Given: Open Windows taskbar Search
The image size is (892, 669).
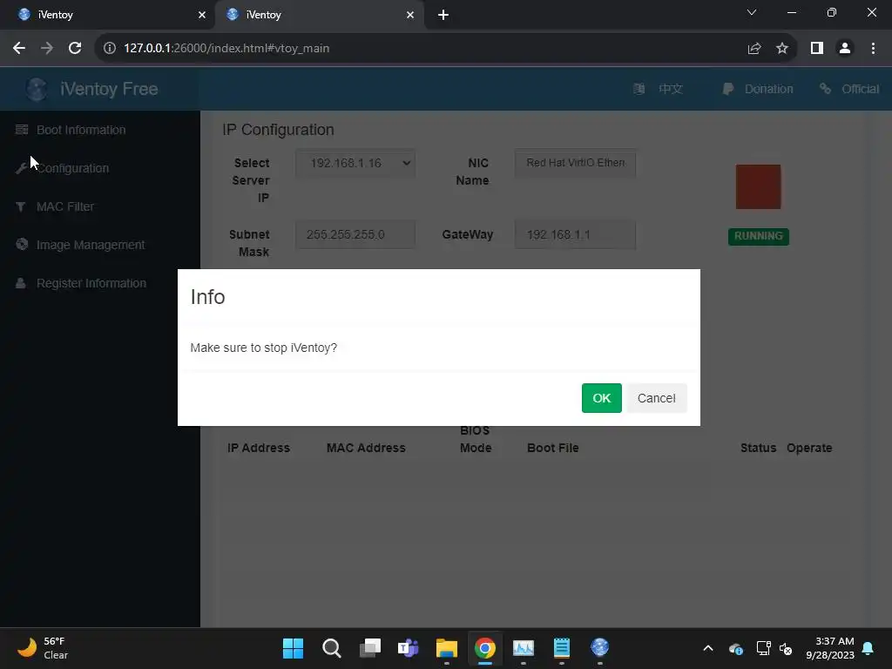Looking at the screenshot, I should click(331, 648).
